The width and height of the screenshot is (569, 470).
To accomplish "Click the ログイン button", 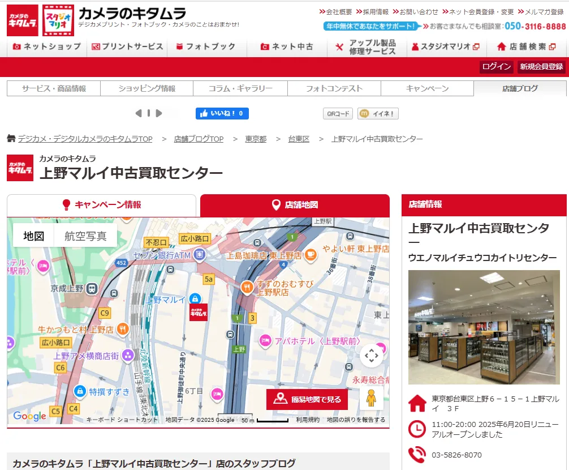I will (497, 67).
